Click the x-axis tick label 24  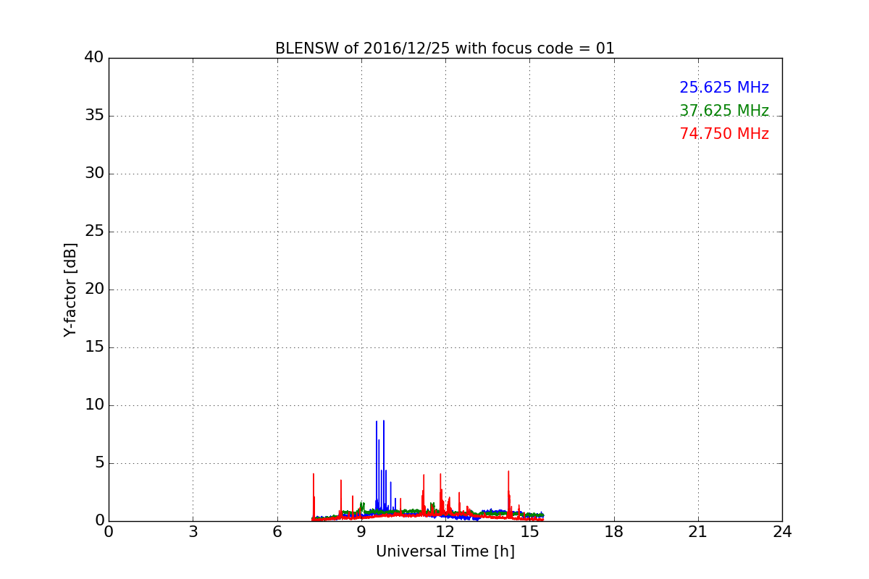point(782,532)
